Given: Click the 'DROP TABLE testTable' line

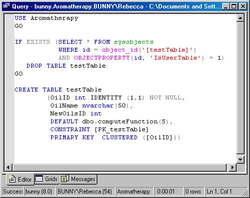Looking at the screenshot, I should click(x=66, y=66).
